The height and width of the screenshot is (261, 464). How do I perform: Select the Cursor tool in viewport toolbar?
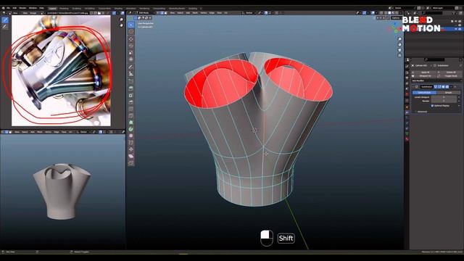tap(131, 32)
